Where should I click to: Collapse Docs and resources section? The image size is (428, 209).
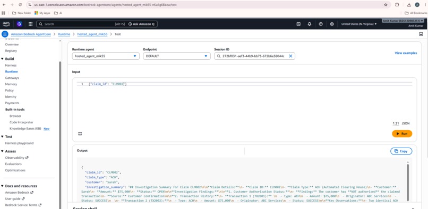3,186
